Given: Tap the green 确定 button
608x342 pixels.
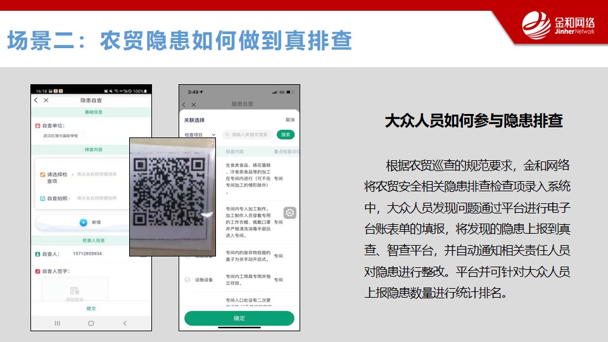Looking at the screenshot, I should tap(239, 318).
